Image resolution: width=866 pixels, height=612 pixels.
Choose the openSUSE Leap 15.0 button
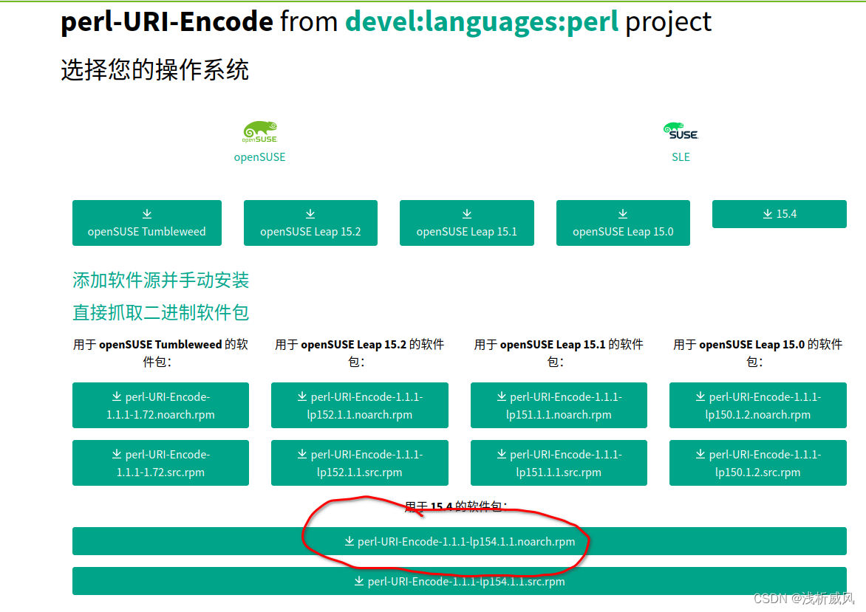[623, 223]
